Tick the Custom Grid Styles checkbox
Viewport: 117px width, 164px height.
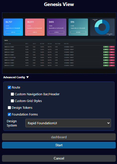click(12, 101)
